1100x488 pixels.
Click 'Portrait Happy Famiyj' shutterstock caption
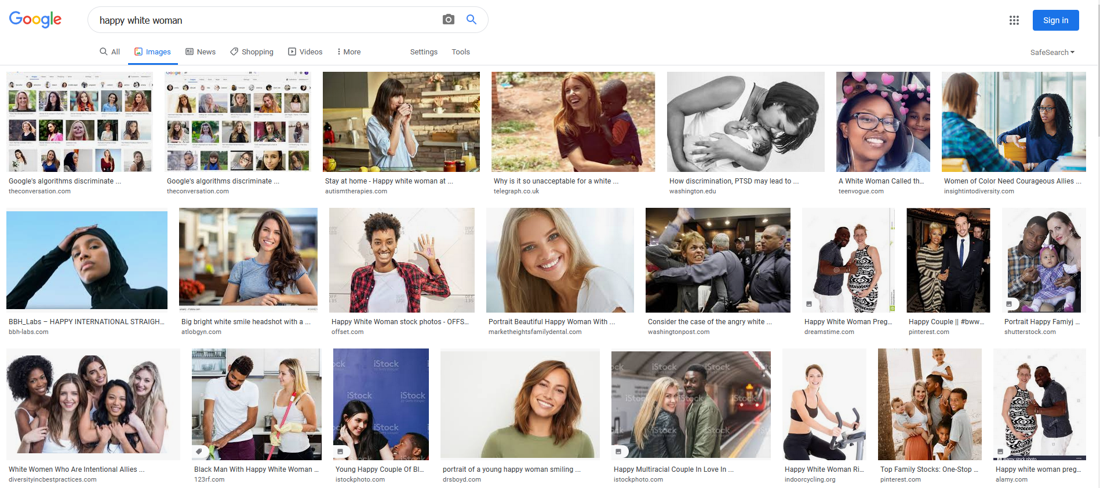point(1042,322)
